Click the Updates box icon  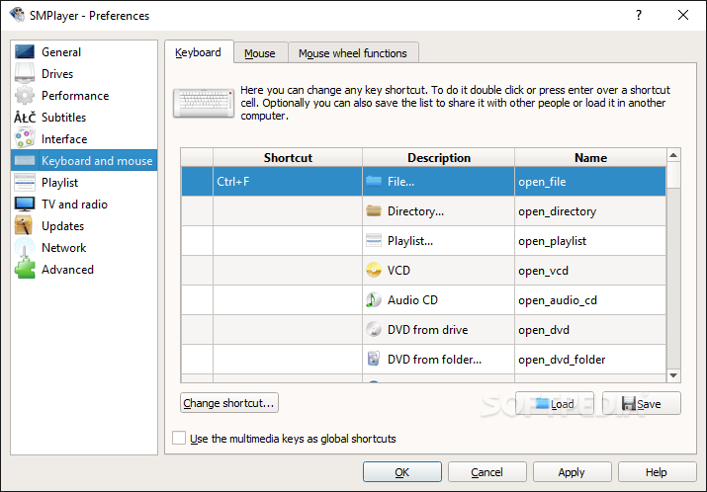(24, 225)
